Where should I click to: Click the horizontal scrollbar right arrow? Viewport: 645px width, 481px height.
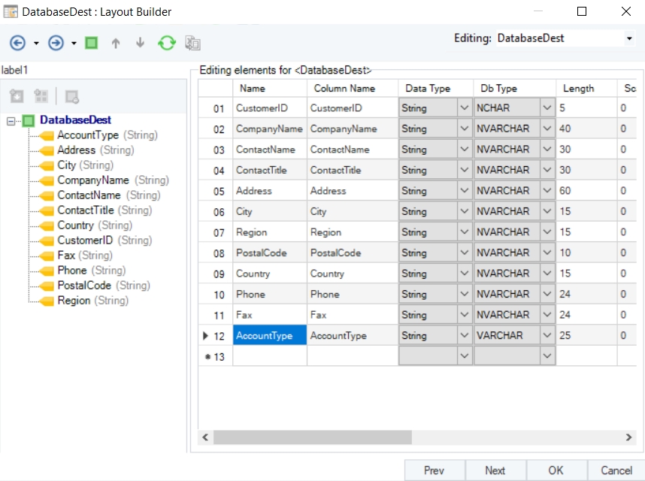coord(629,437)
